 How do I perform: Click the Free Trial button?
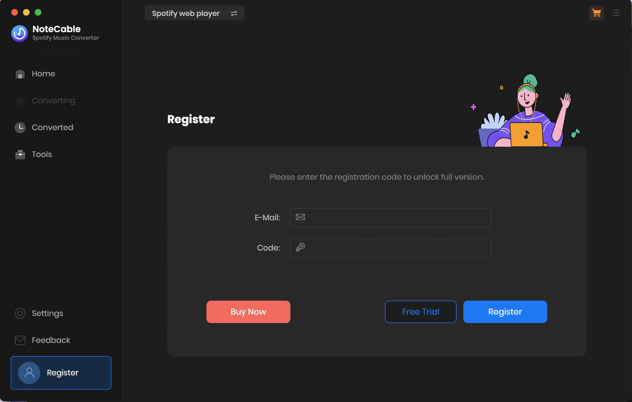click(x=420, y=311)
